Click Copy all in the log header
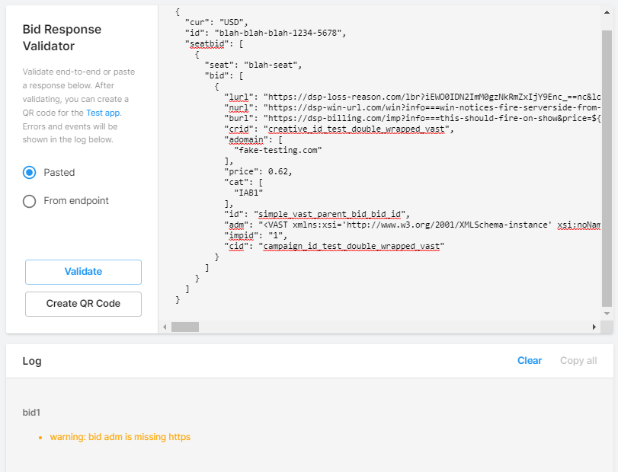The image size is (618, 472). 578,361
